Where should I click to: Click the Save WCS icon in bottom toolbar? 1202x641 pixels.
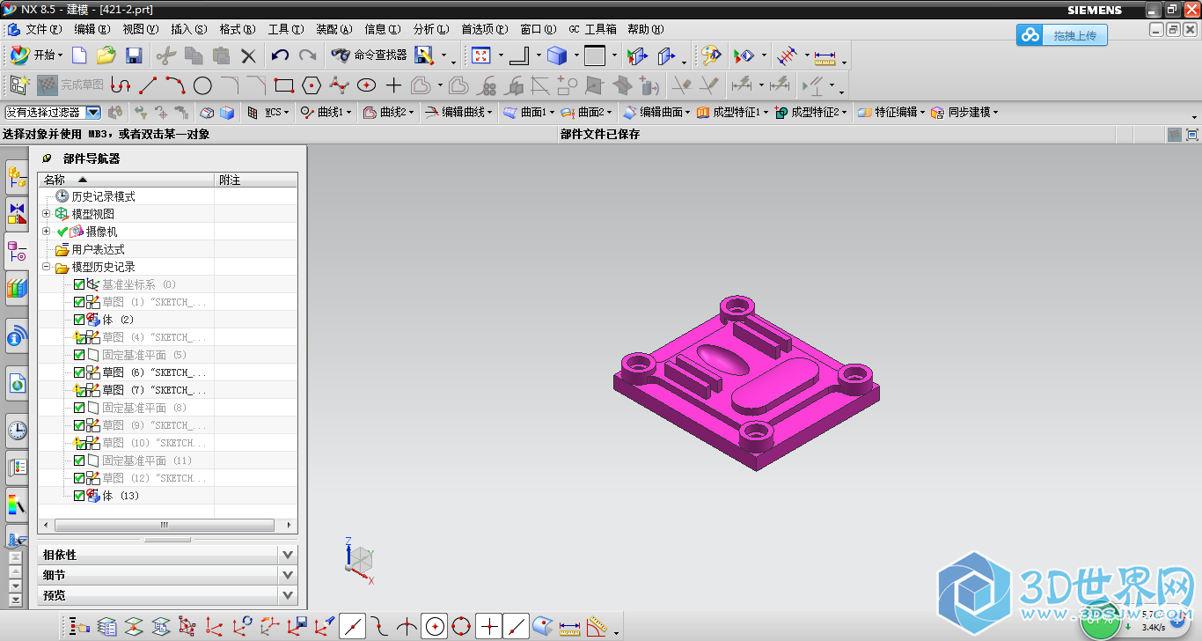297,626
